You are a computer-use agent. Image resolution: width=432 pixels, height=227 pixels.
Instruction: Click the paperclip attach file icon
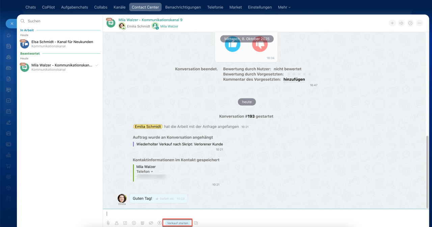click(x=108, y=223)
